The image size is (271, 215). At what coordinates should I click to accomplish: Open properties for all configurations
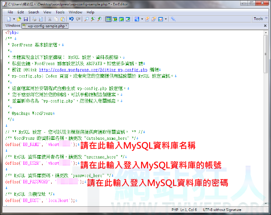tap(153, 19)
